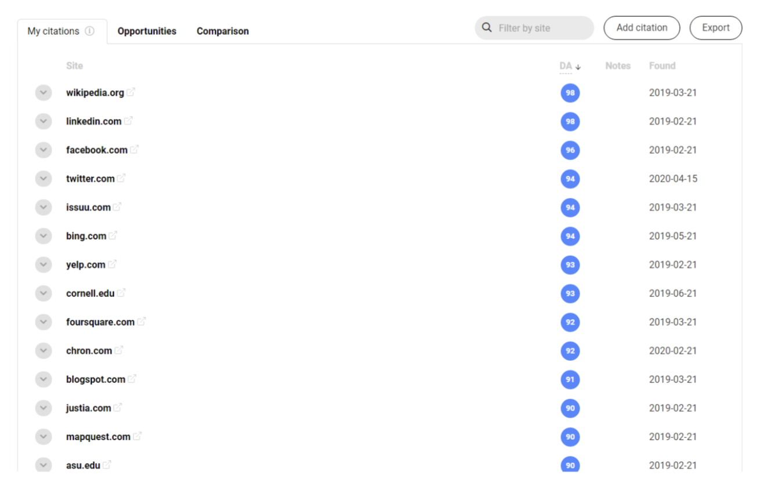Open external link icon beside blogspot.com
The height and width of the screenshot is (493, 760).
point(132,379)
